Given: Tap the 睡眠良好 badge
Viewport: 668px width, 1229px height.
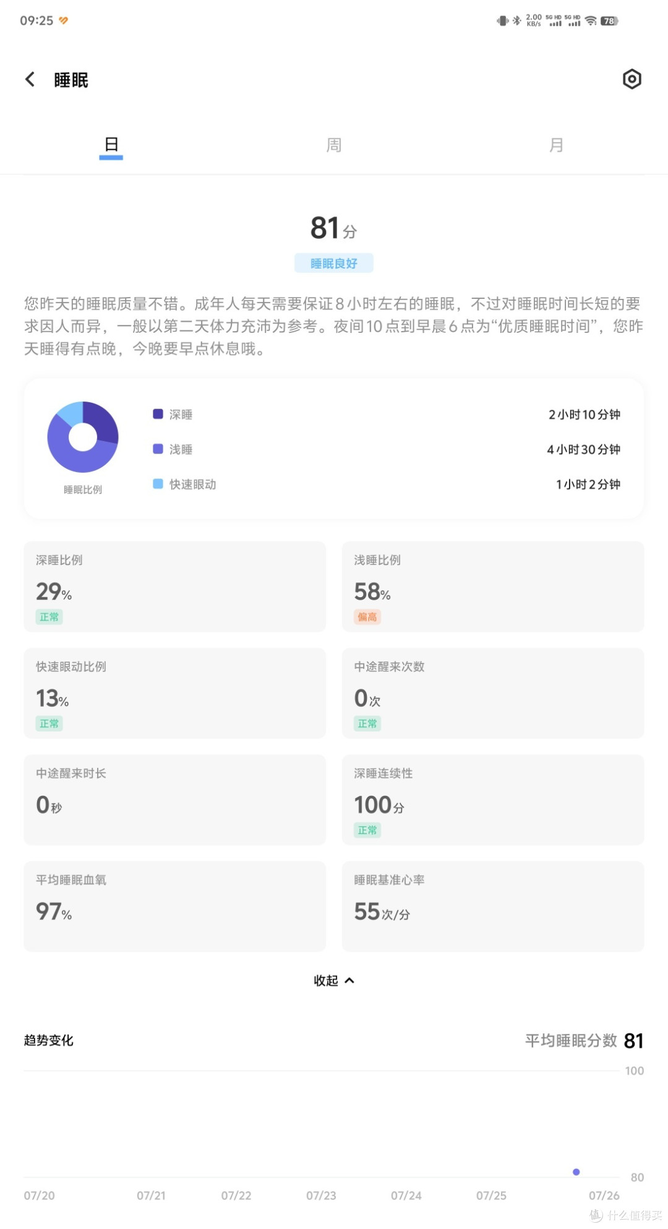Looking at the screenshot, I should [334, 263].
